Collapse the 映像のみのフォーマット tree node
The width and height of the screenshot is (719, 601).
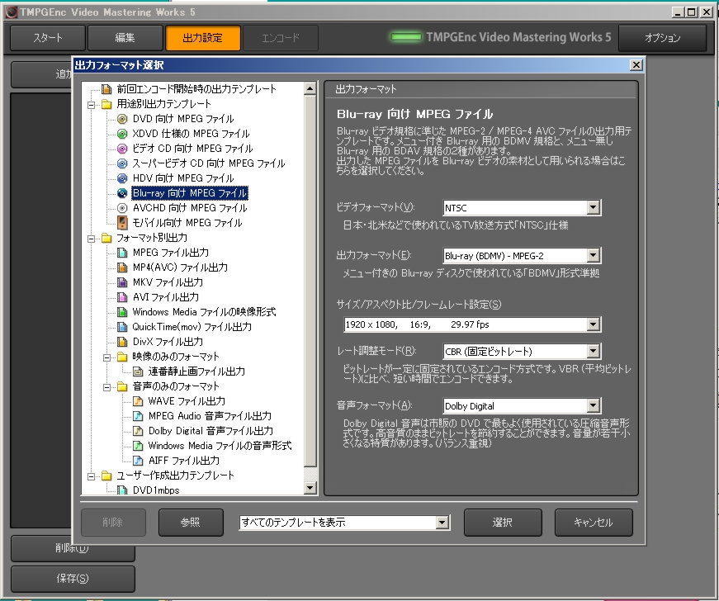(106, 357)
